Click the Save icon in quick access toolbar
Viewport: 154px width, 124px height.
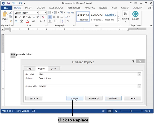tap(9, 3)
